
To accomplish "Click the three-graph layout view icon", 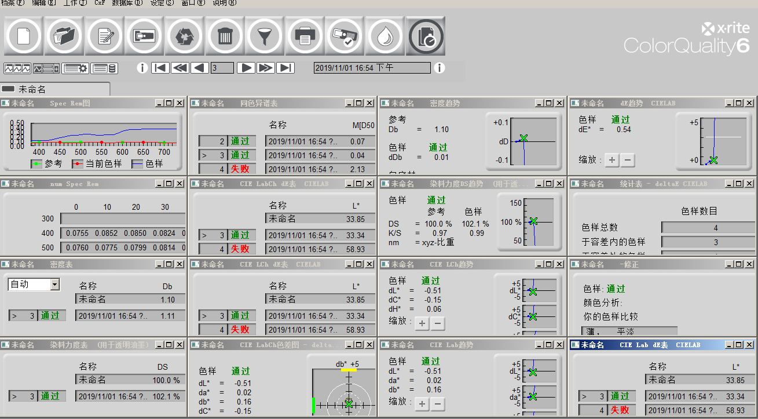I will click(x=17, y=68).
